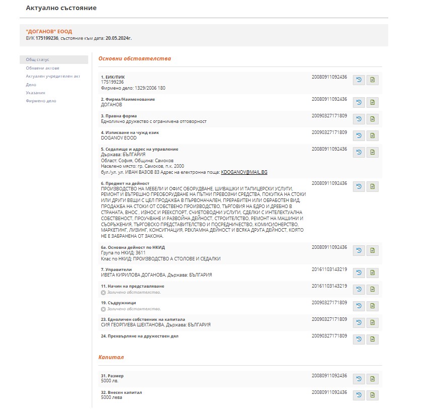Screen dimensions: 427x409
Task: View history of Начин на представляване row
Action: click(x=358, y=289)
